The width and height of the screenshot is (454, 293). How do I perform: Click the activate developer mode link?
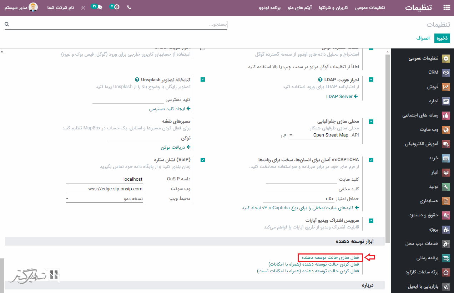click(330, 257)
